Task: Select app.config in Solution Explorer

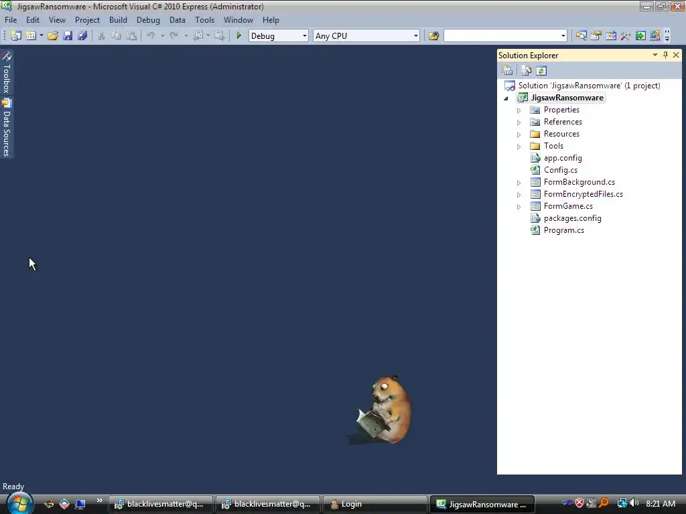Action: tap(563, 158)
